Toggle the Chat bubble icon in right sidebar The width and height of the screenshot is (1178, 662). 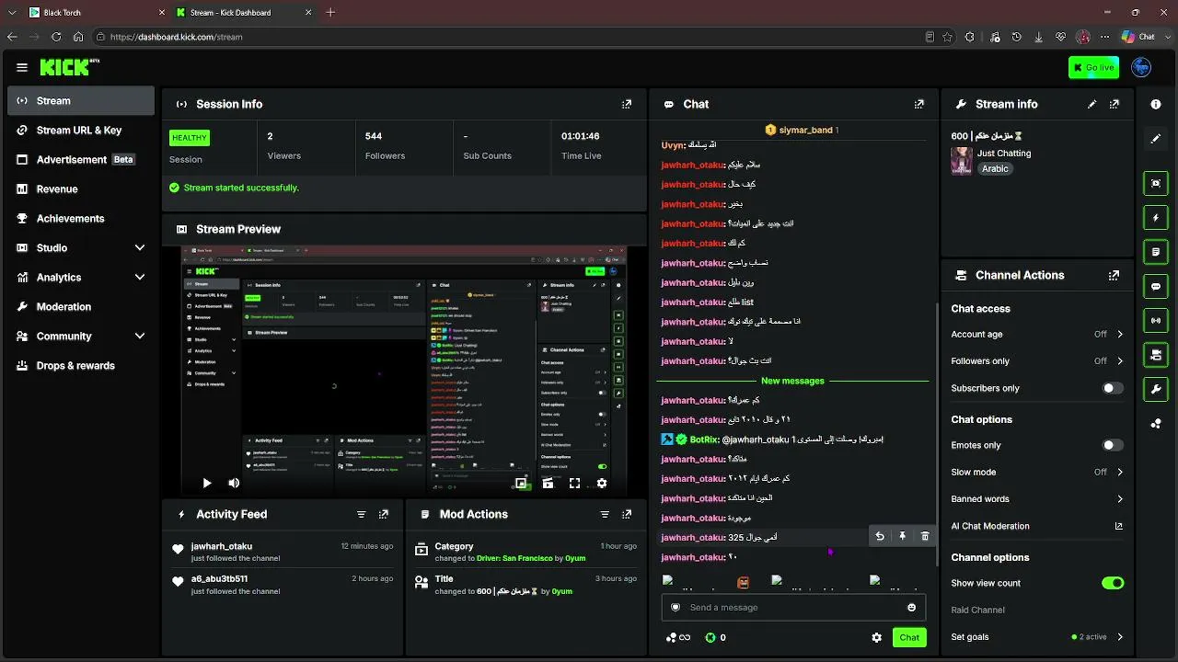click(1156, 287)
